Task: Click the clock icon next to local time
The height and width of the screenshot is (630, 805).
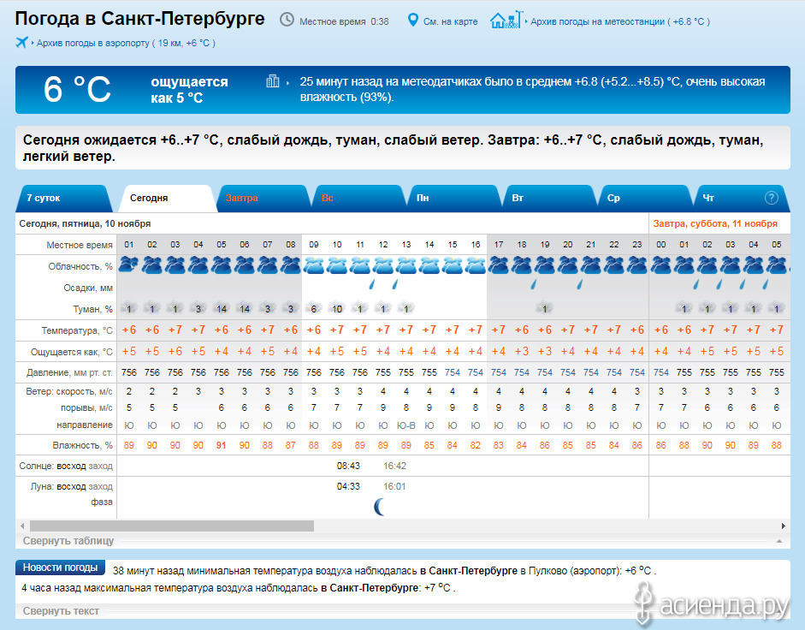Action: point(287,20)
